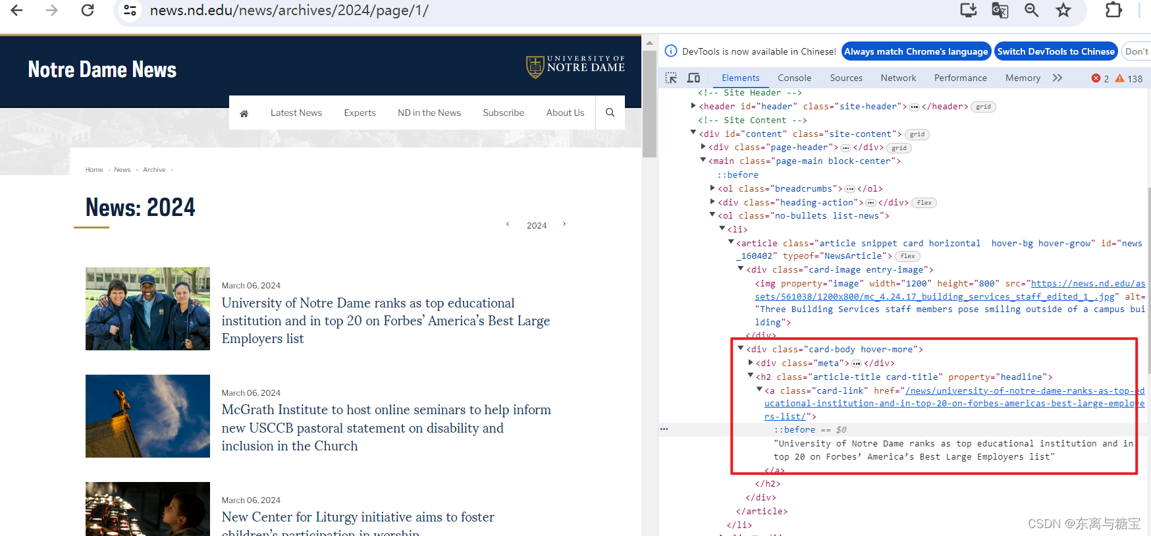Screen dimensions: 1151x536
Task: Toggle the flex badge beside article element
Action: [x=907, y=256]
